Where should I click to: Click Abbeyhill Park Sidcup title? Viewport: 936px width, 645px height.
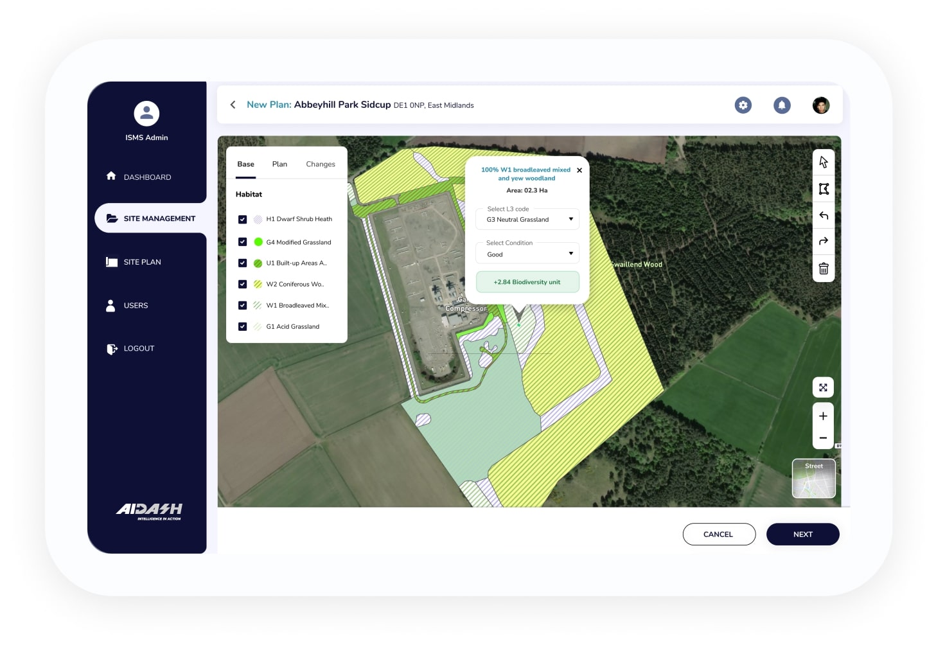342,105
